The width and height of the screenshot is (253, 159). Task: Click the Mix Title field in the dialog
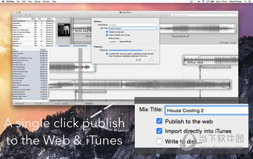[133, 28]
